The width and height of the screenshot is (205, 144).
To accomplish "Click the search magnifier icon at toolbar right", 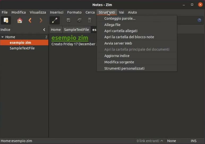I will (199, 20).
